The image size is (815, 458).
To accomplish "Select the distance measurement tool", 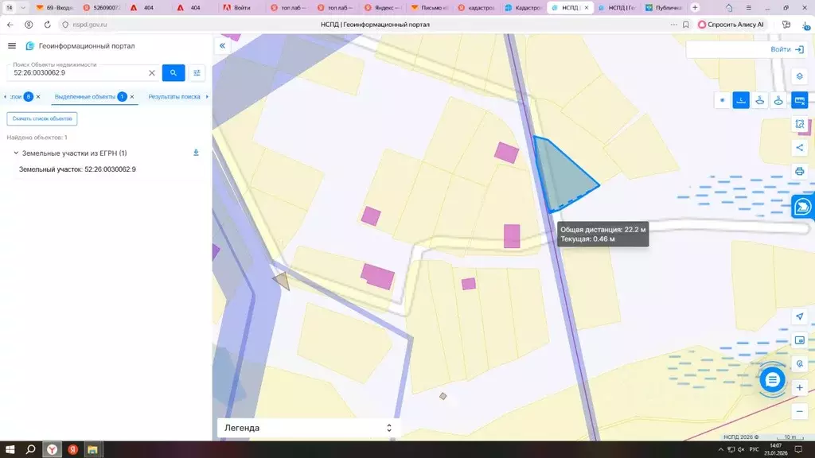I will point(741,100).
